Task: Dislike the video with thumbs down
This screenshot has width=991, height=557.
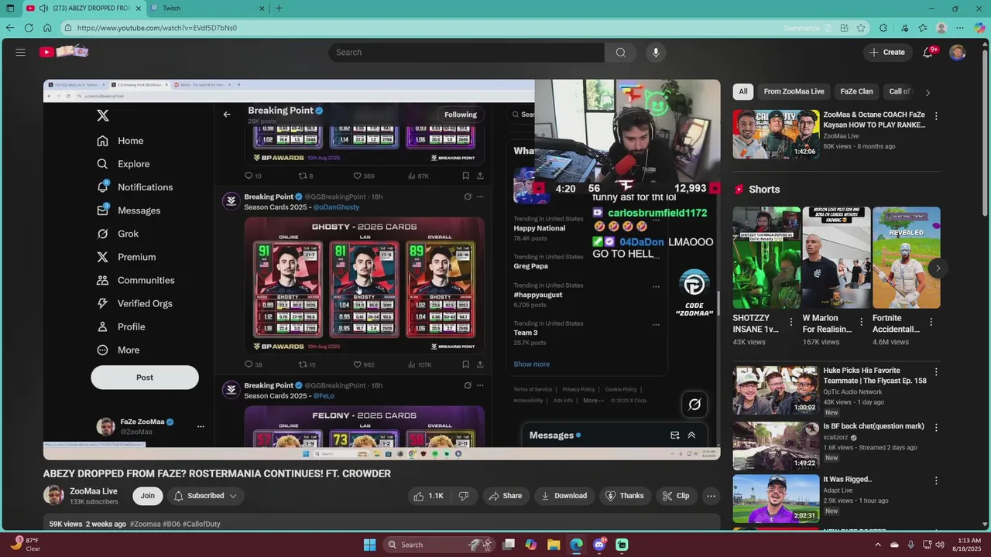Action: [464, 496]
